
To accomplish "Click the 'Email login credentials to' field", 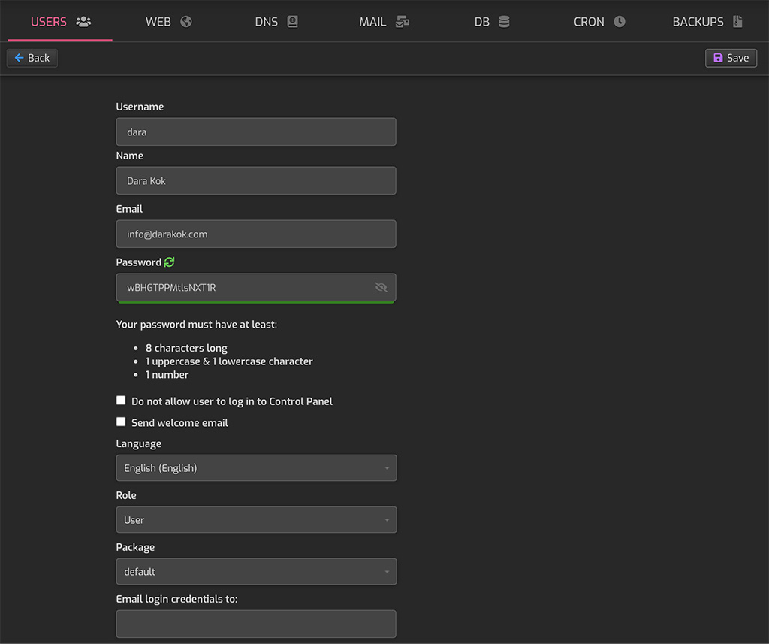I will pyautogui.click(x=256, y=624).
